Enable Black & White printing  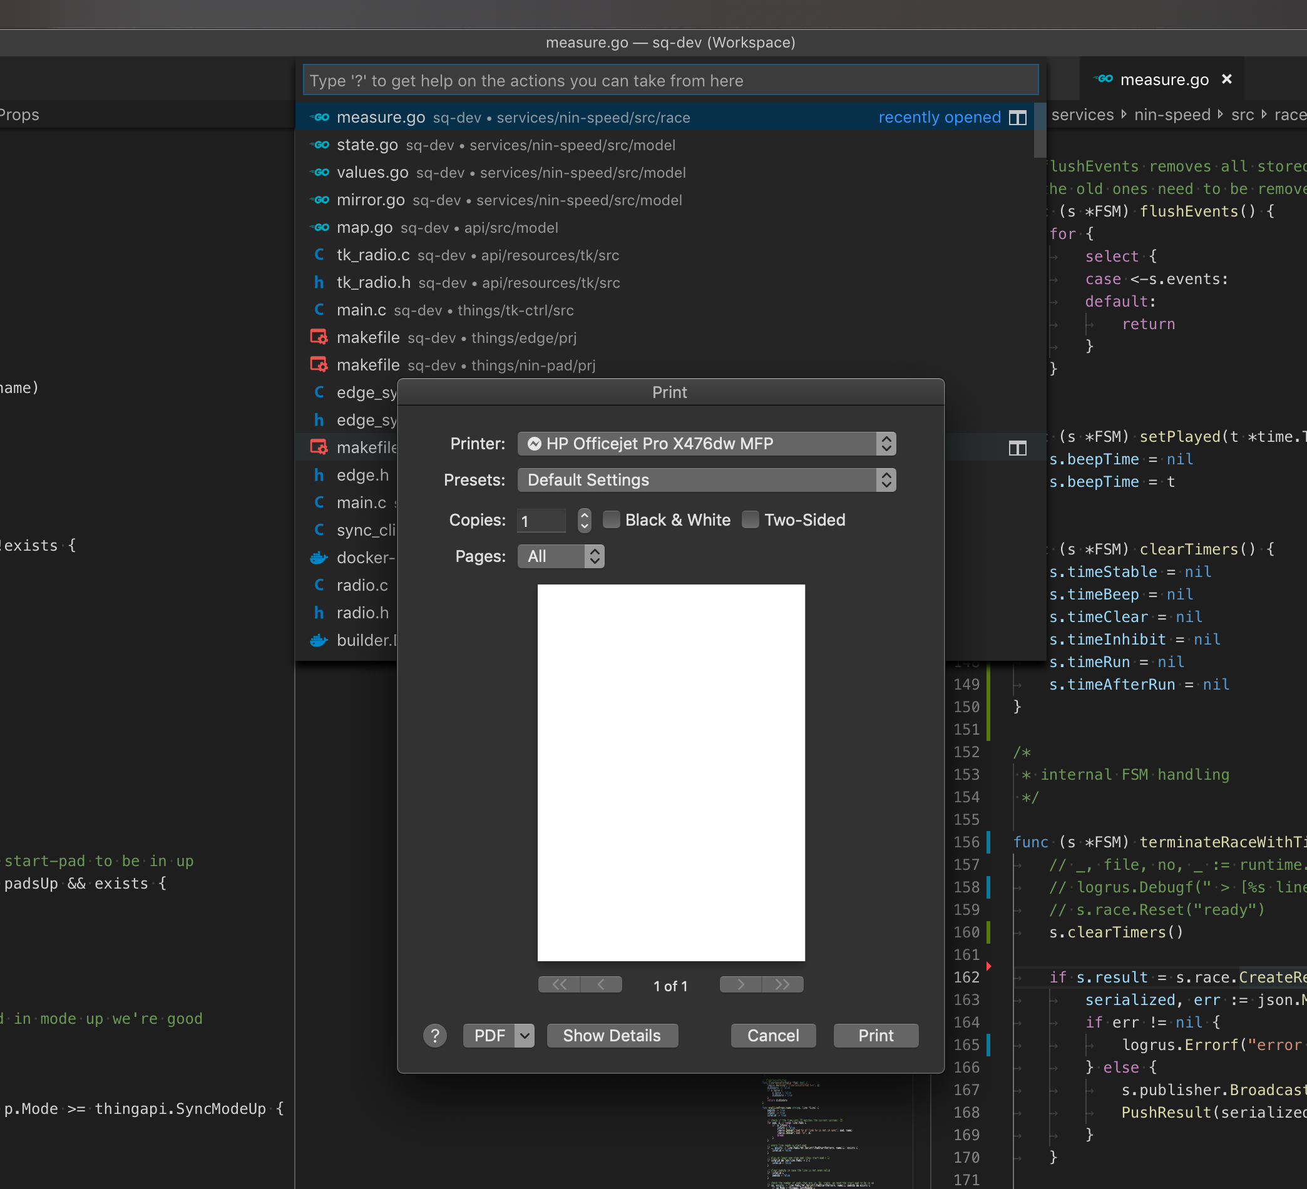pos(611,520)
